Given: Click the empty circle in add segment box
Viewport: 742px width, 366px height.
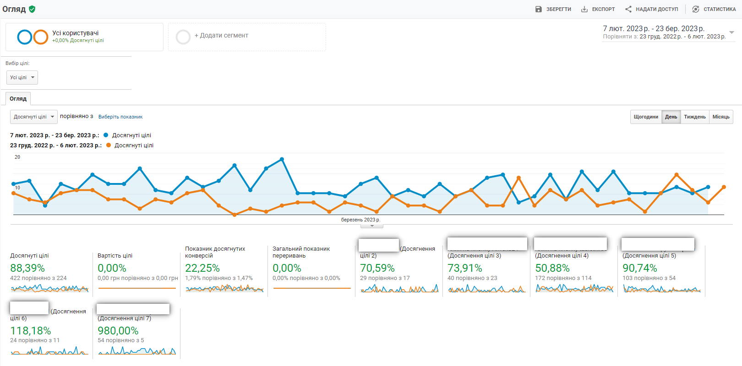Looking at the screenshot, I should pos(183,37).
